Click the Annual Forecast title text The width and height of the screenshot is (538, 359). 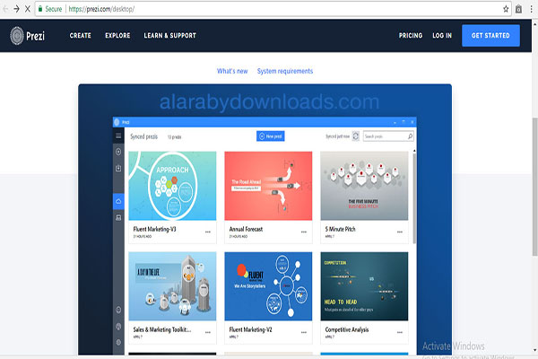tap(246, 229)
